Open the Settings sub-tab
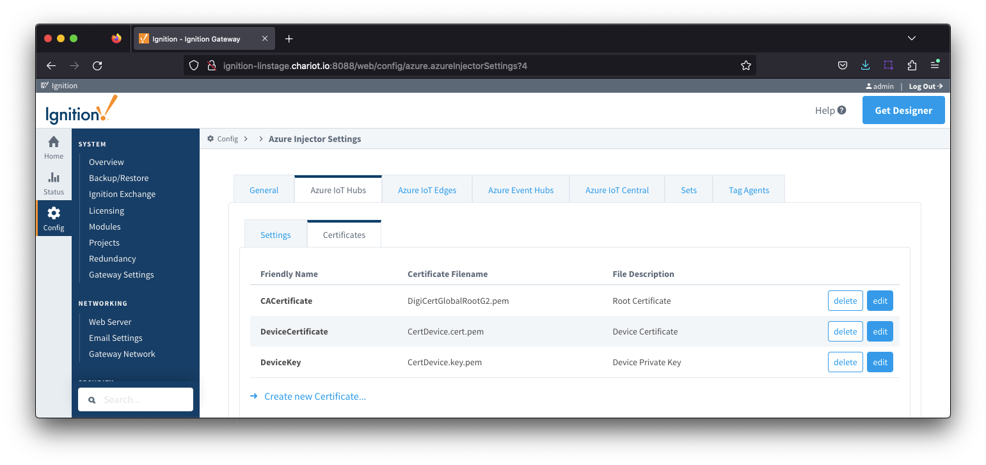The width and height of the screenshot is (986, 465). [x=276, y=235]
